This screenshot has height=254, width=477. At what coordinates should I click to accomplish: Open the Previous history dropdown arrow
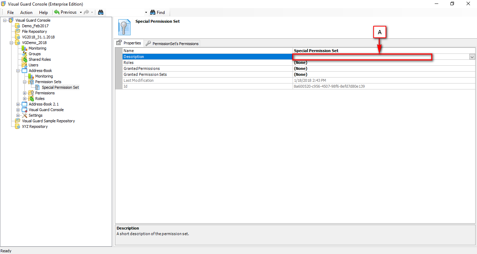click(81, 12)
